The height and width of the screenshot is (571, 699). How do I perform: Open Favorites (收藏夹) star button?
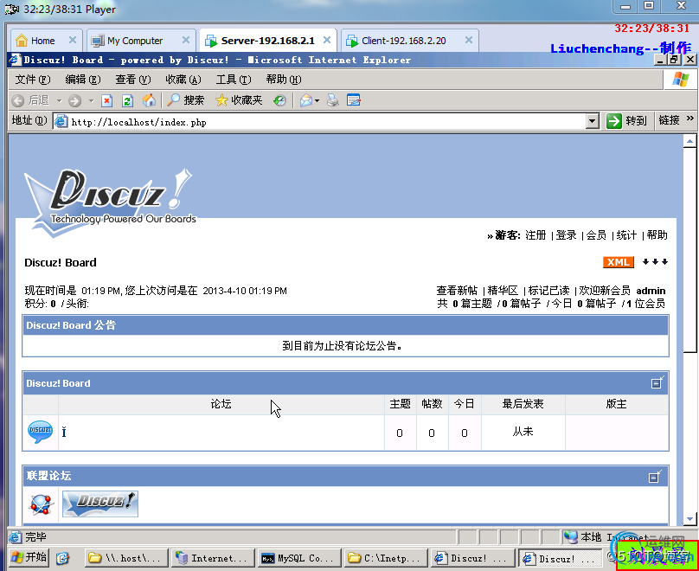click(x=239, y=100)
